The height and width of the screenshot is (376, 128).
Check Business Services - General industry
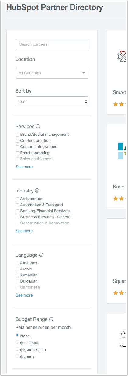pyautogui.click(x=17, y=217)
